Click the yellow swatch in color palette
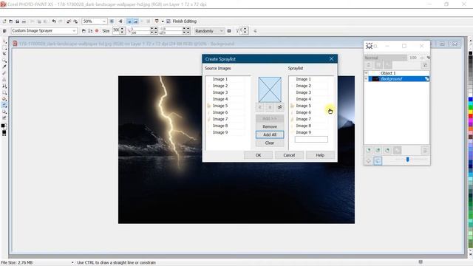Viewport: 473px width, 266px height. 470,112
